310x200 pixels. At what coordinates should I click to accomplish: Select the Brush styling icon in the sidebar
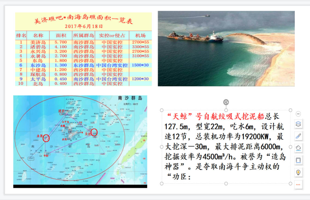[298, 135]
